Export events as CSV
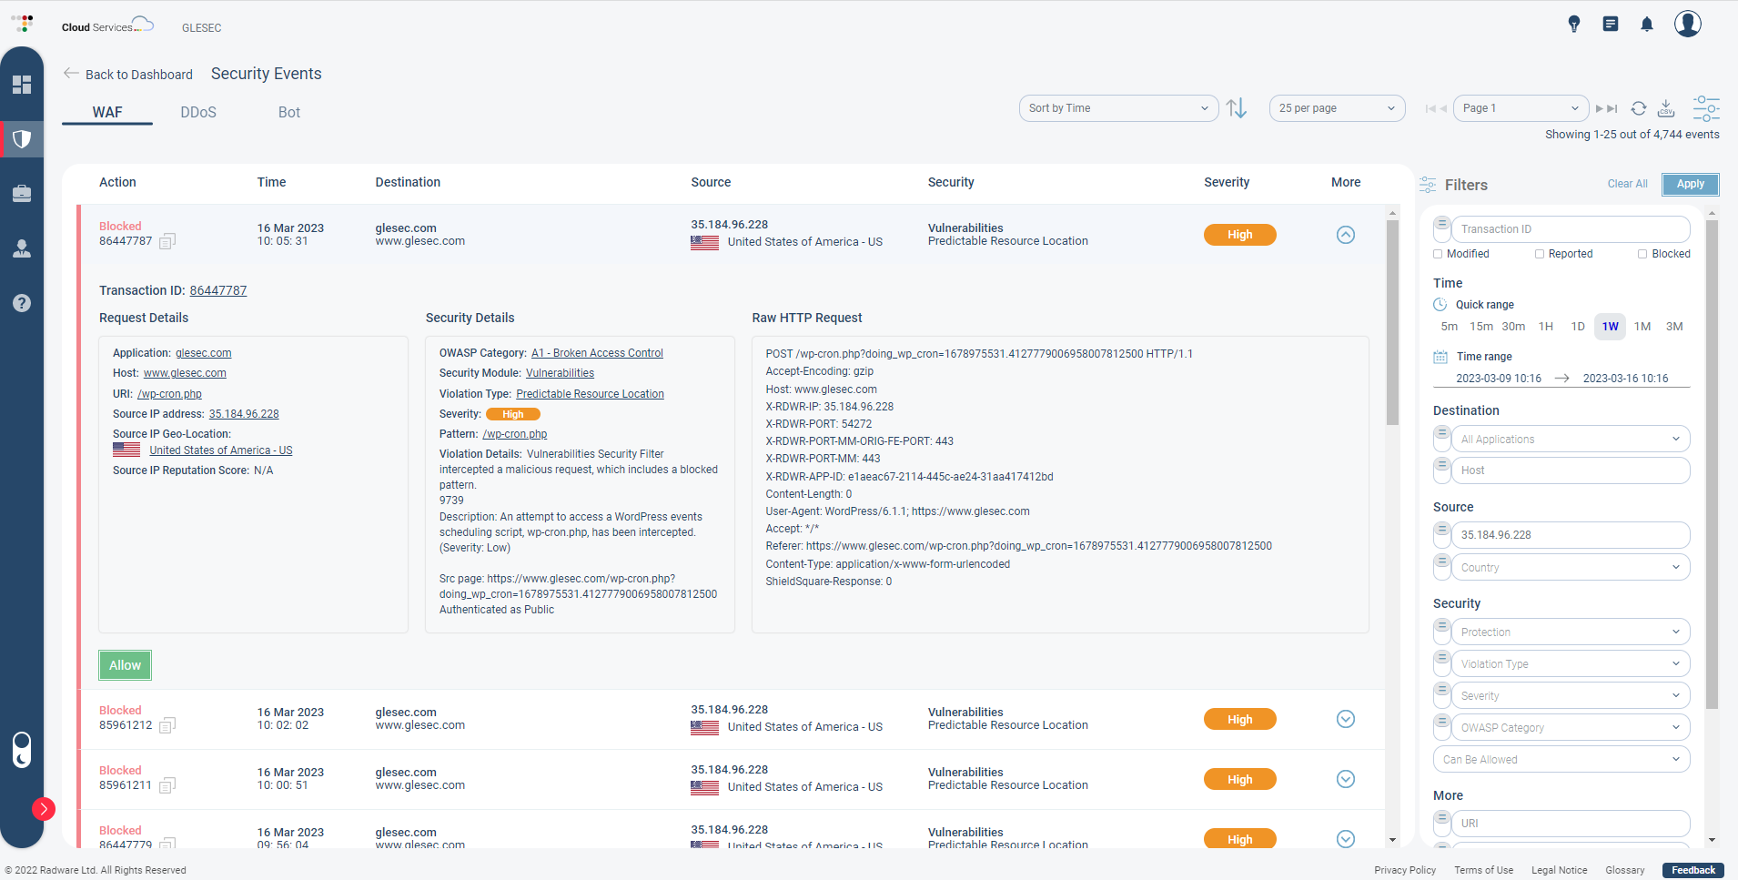 coord(1666,108)
